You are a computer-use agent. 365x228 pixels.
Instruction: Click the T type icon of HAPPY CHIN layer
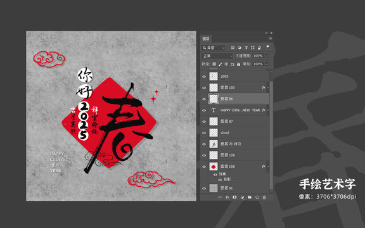tap(214, 110)
